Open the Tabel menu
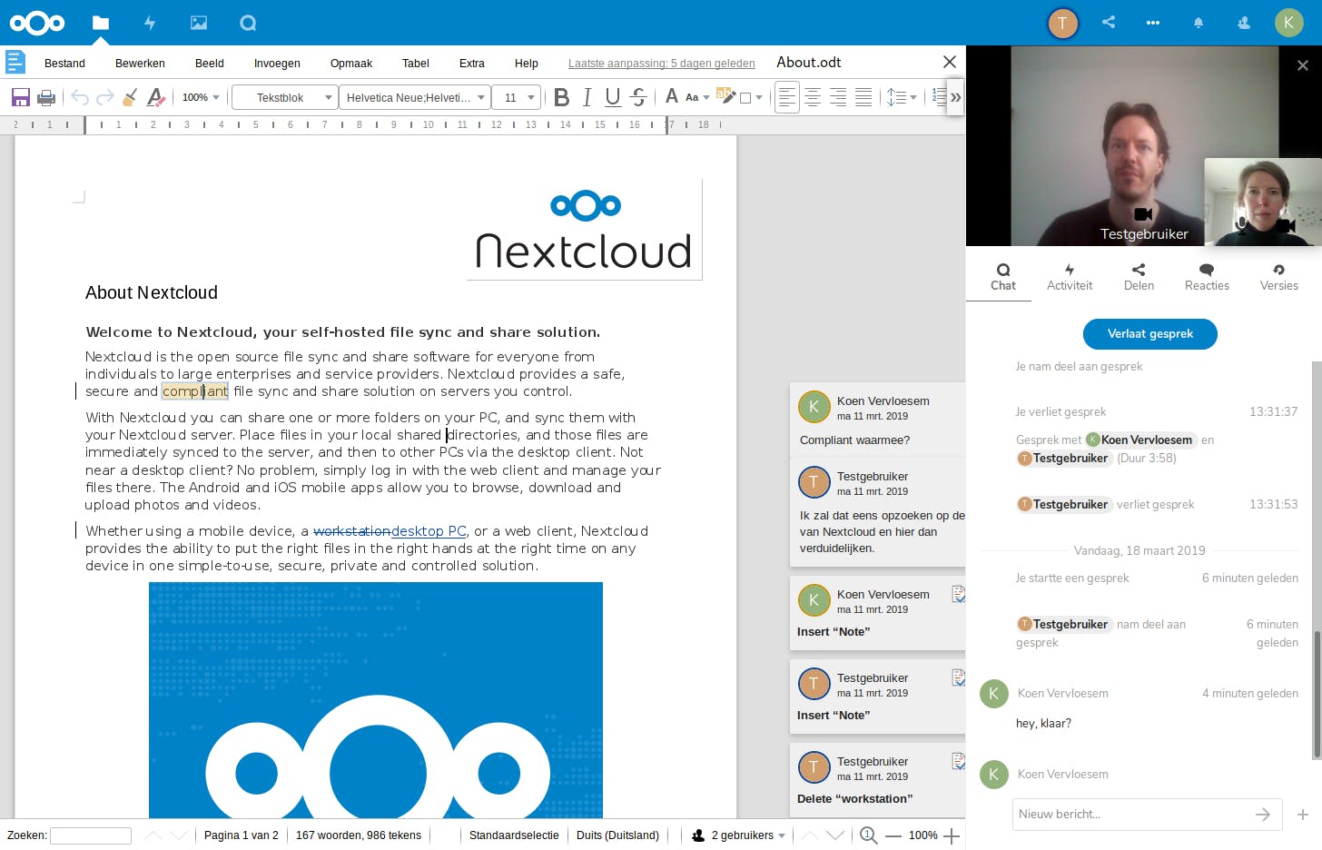 (416, 64)
